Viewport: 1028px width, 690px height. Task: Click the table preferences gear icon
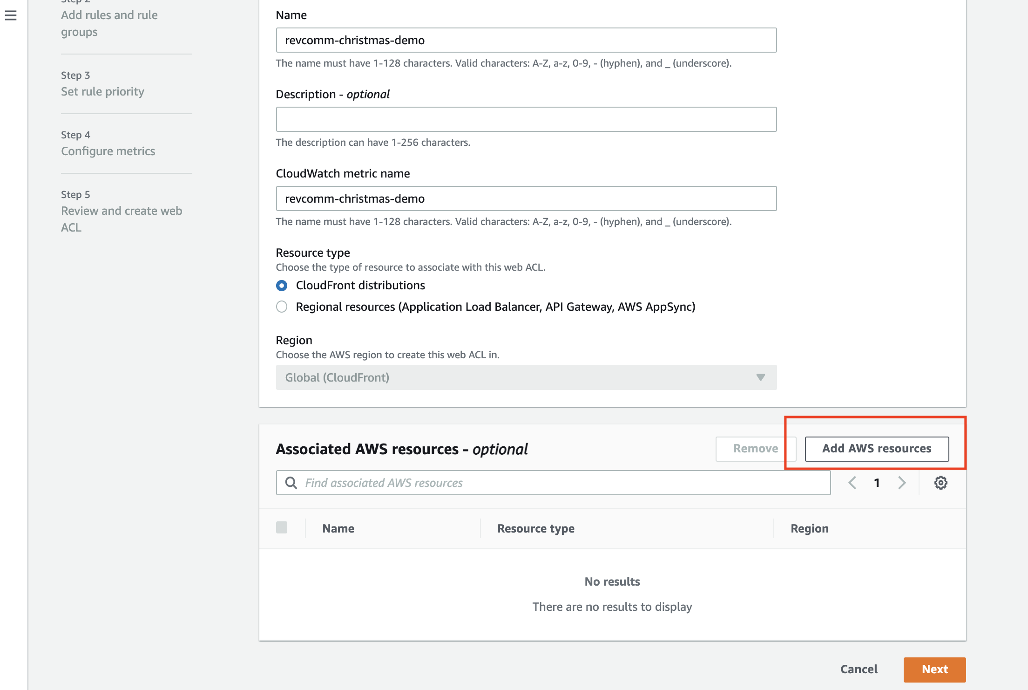pos(940,483)
